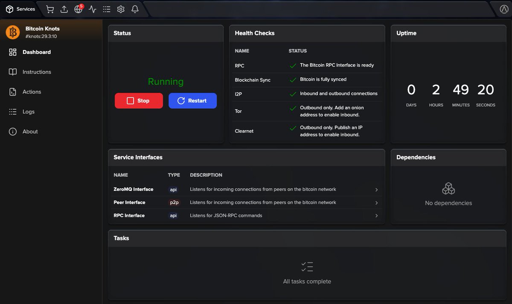Screen dimensions: 512x304
Task: Click the ZeroMQ Interface name
Action: [x=133, y=189]
